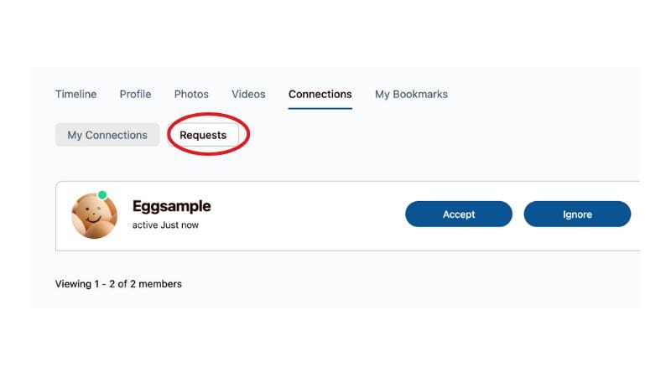Open Eggsample's egg avatar picture

pyautogui.click(x=94, y=215)
